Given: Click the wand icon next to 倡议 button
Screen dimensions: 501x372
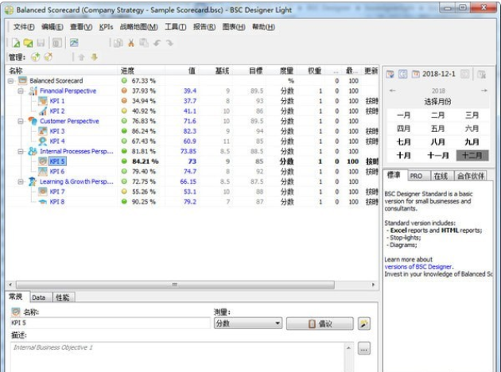Looking at the screenshot, I should click(364, 324).
